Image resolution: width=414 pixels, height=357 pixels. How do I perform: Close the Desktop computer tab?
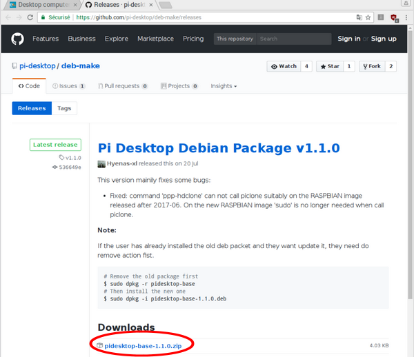(x=75, y=5)
